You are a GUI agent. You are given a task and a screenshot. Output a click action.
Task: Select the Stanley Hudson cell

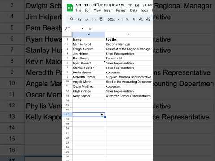(x=89, y=68)
